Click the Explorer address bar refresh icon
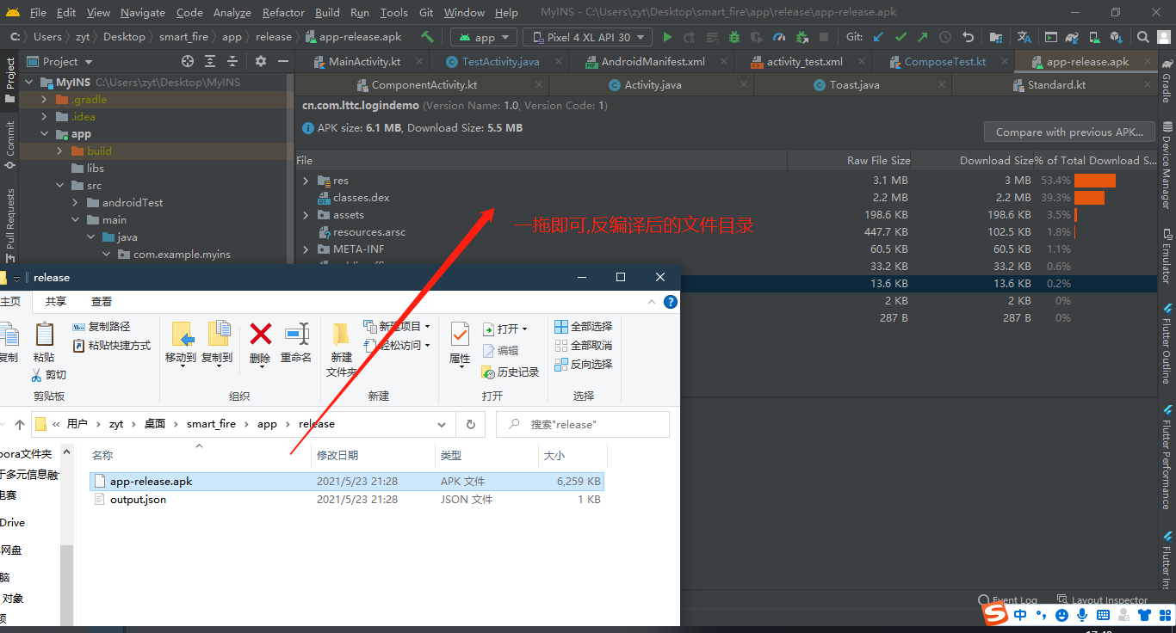This screenshot has height=633, width=1176. tap(470, 424)
